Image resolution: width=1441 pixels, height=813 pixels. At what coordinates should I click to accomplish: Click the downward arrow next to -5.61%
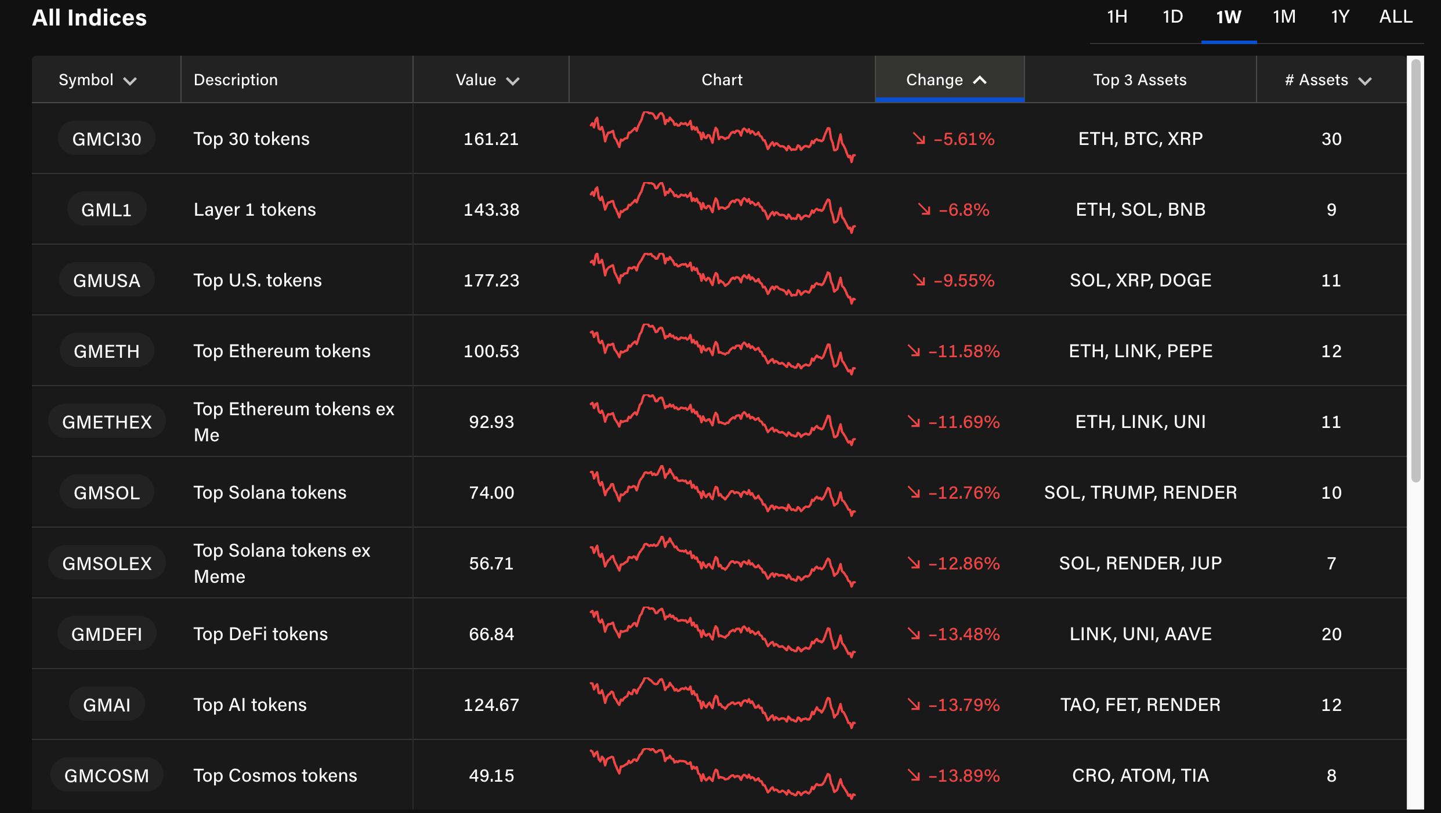point(919,139)
